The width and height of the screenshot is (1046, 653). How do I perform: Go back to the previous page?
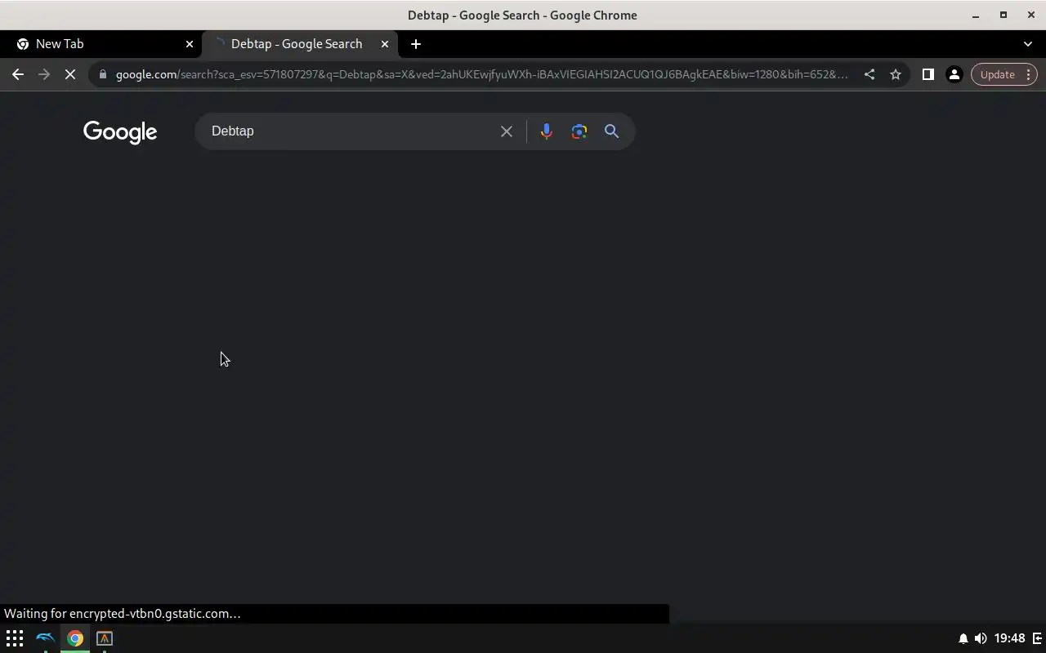[18, 74]
